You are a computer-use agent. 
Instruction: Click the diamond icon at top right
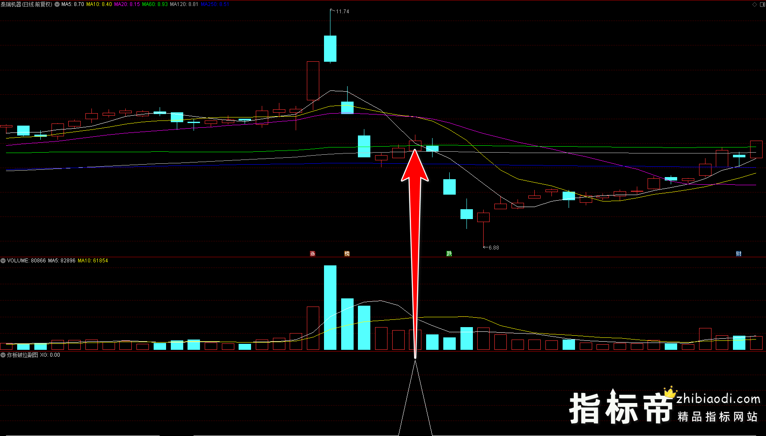755,4
